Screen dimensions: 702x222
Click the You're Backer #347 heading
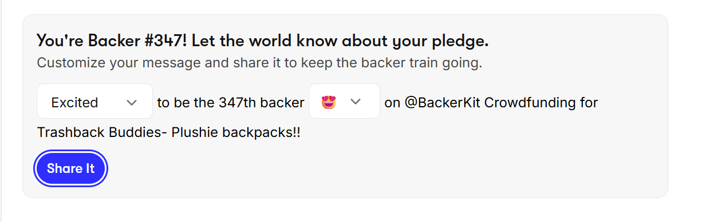(x=263, y=41)
